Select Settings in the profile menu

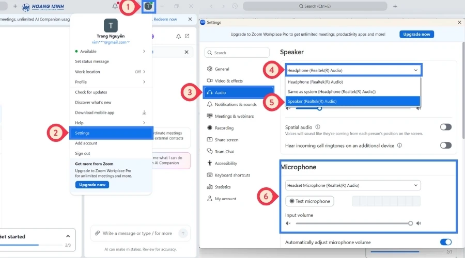point(111,133)
